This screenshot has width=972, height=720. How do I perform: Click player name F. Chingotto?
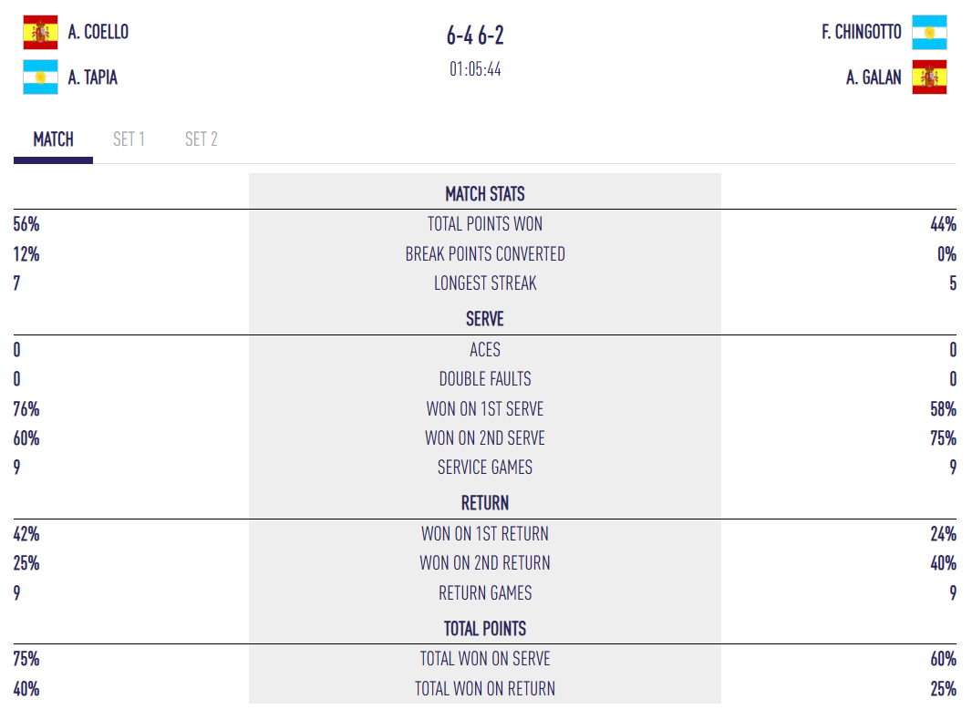point(861,32)
